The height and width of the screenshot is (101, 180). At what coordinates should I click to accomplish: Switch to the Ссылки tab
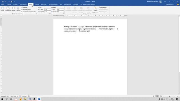[x=37, y=4]
